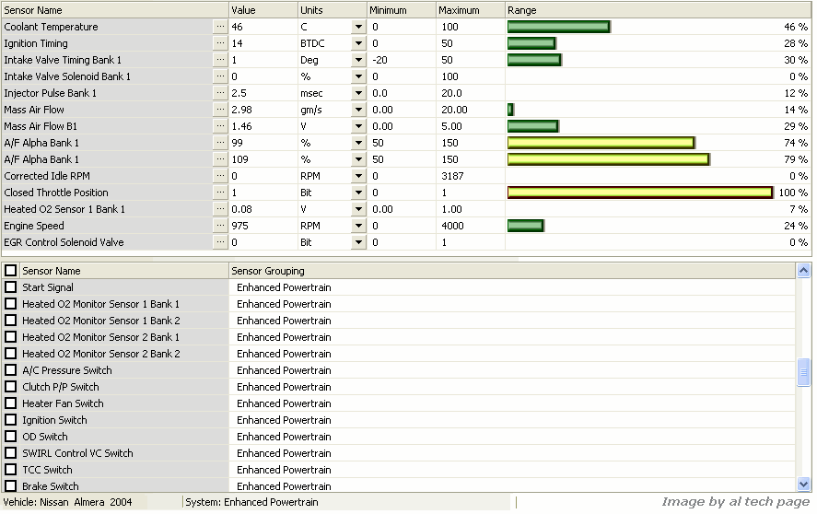
Task: Click the Coolant Temperature green range bar
Action: point(558,27)
